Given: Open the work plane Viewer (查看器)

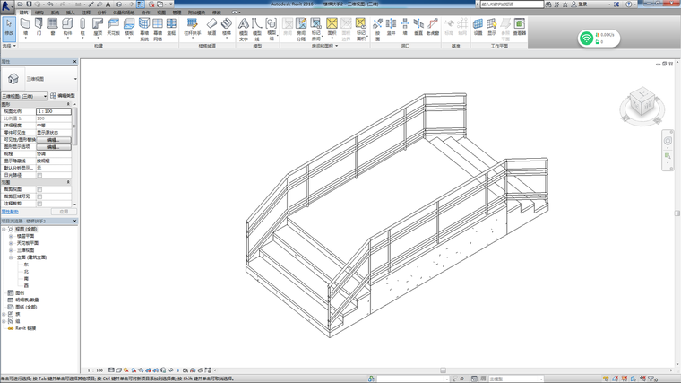Looking at the screenshot, I should [520, 28].
